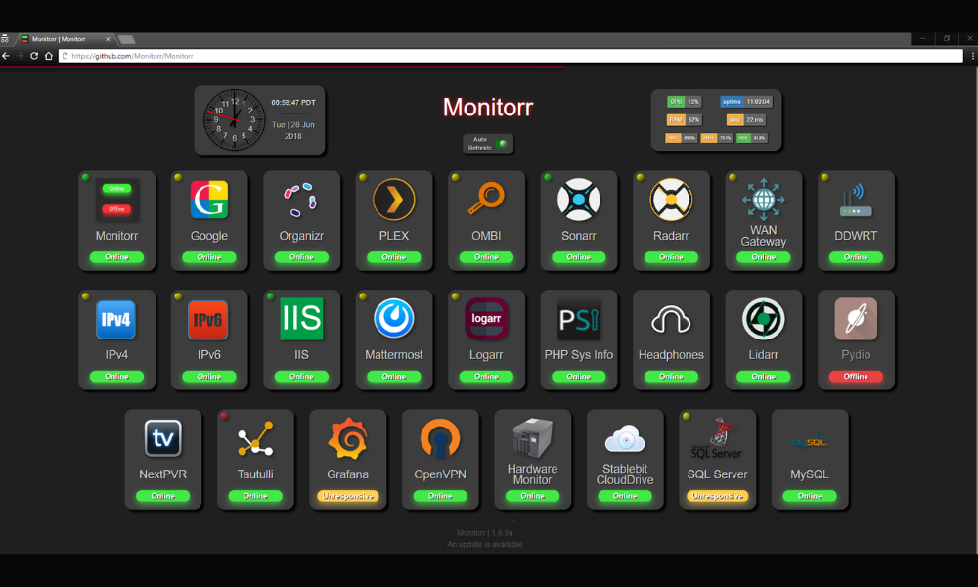The image size is (978, 587).
Task: Open the IIS green icon
Action: point(301,319)
